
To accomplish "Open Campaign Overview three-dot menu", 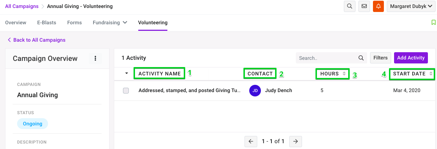I will pos(95,58).
